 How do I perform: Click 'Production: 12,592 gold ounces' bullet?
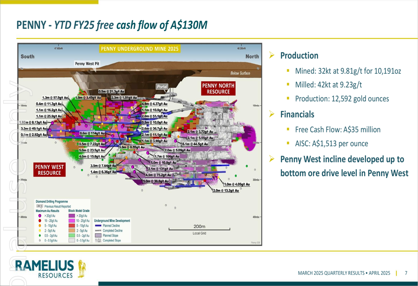coord(342,99)
